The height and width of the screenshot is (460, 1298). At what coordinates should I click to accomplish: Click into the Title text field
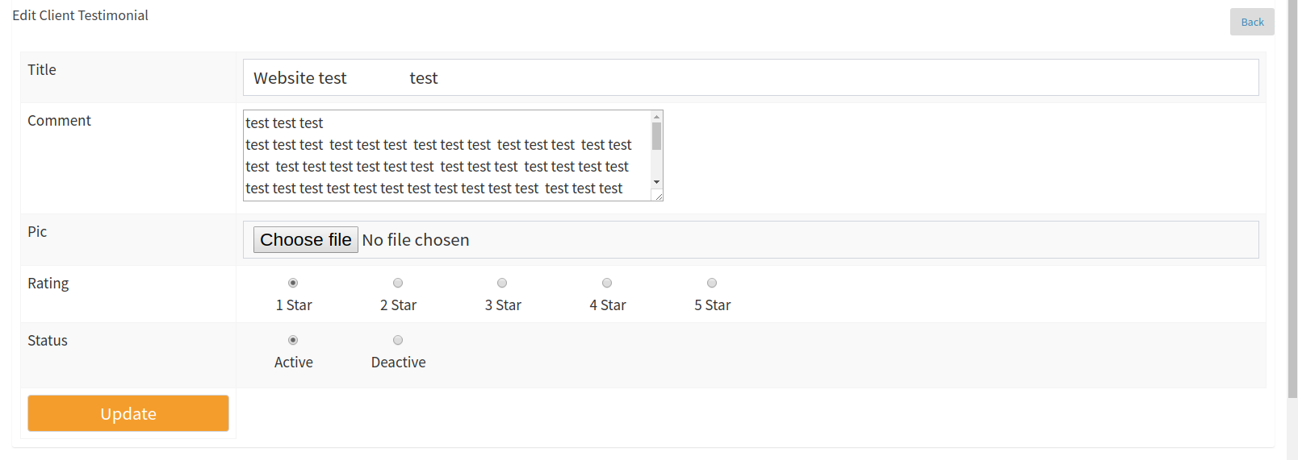[751, 78]
